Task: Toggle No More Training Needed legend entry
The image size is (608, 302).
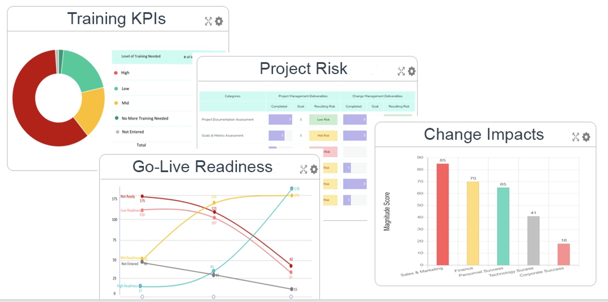Action: [144, 118]
